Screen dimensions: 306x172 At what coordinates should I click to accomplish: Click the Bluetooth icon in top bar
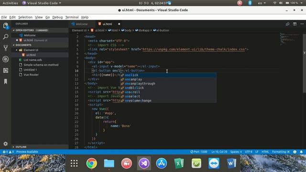(250, 3)
